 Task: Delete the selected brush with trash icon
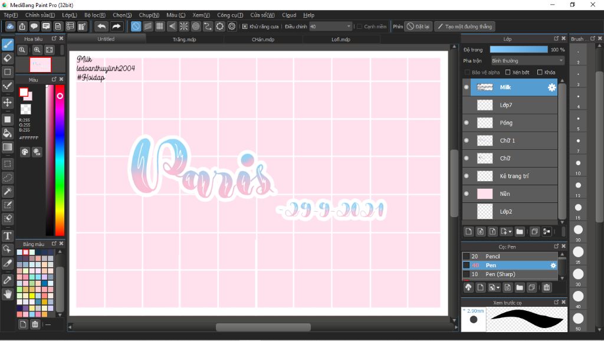click(547, 287)
